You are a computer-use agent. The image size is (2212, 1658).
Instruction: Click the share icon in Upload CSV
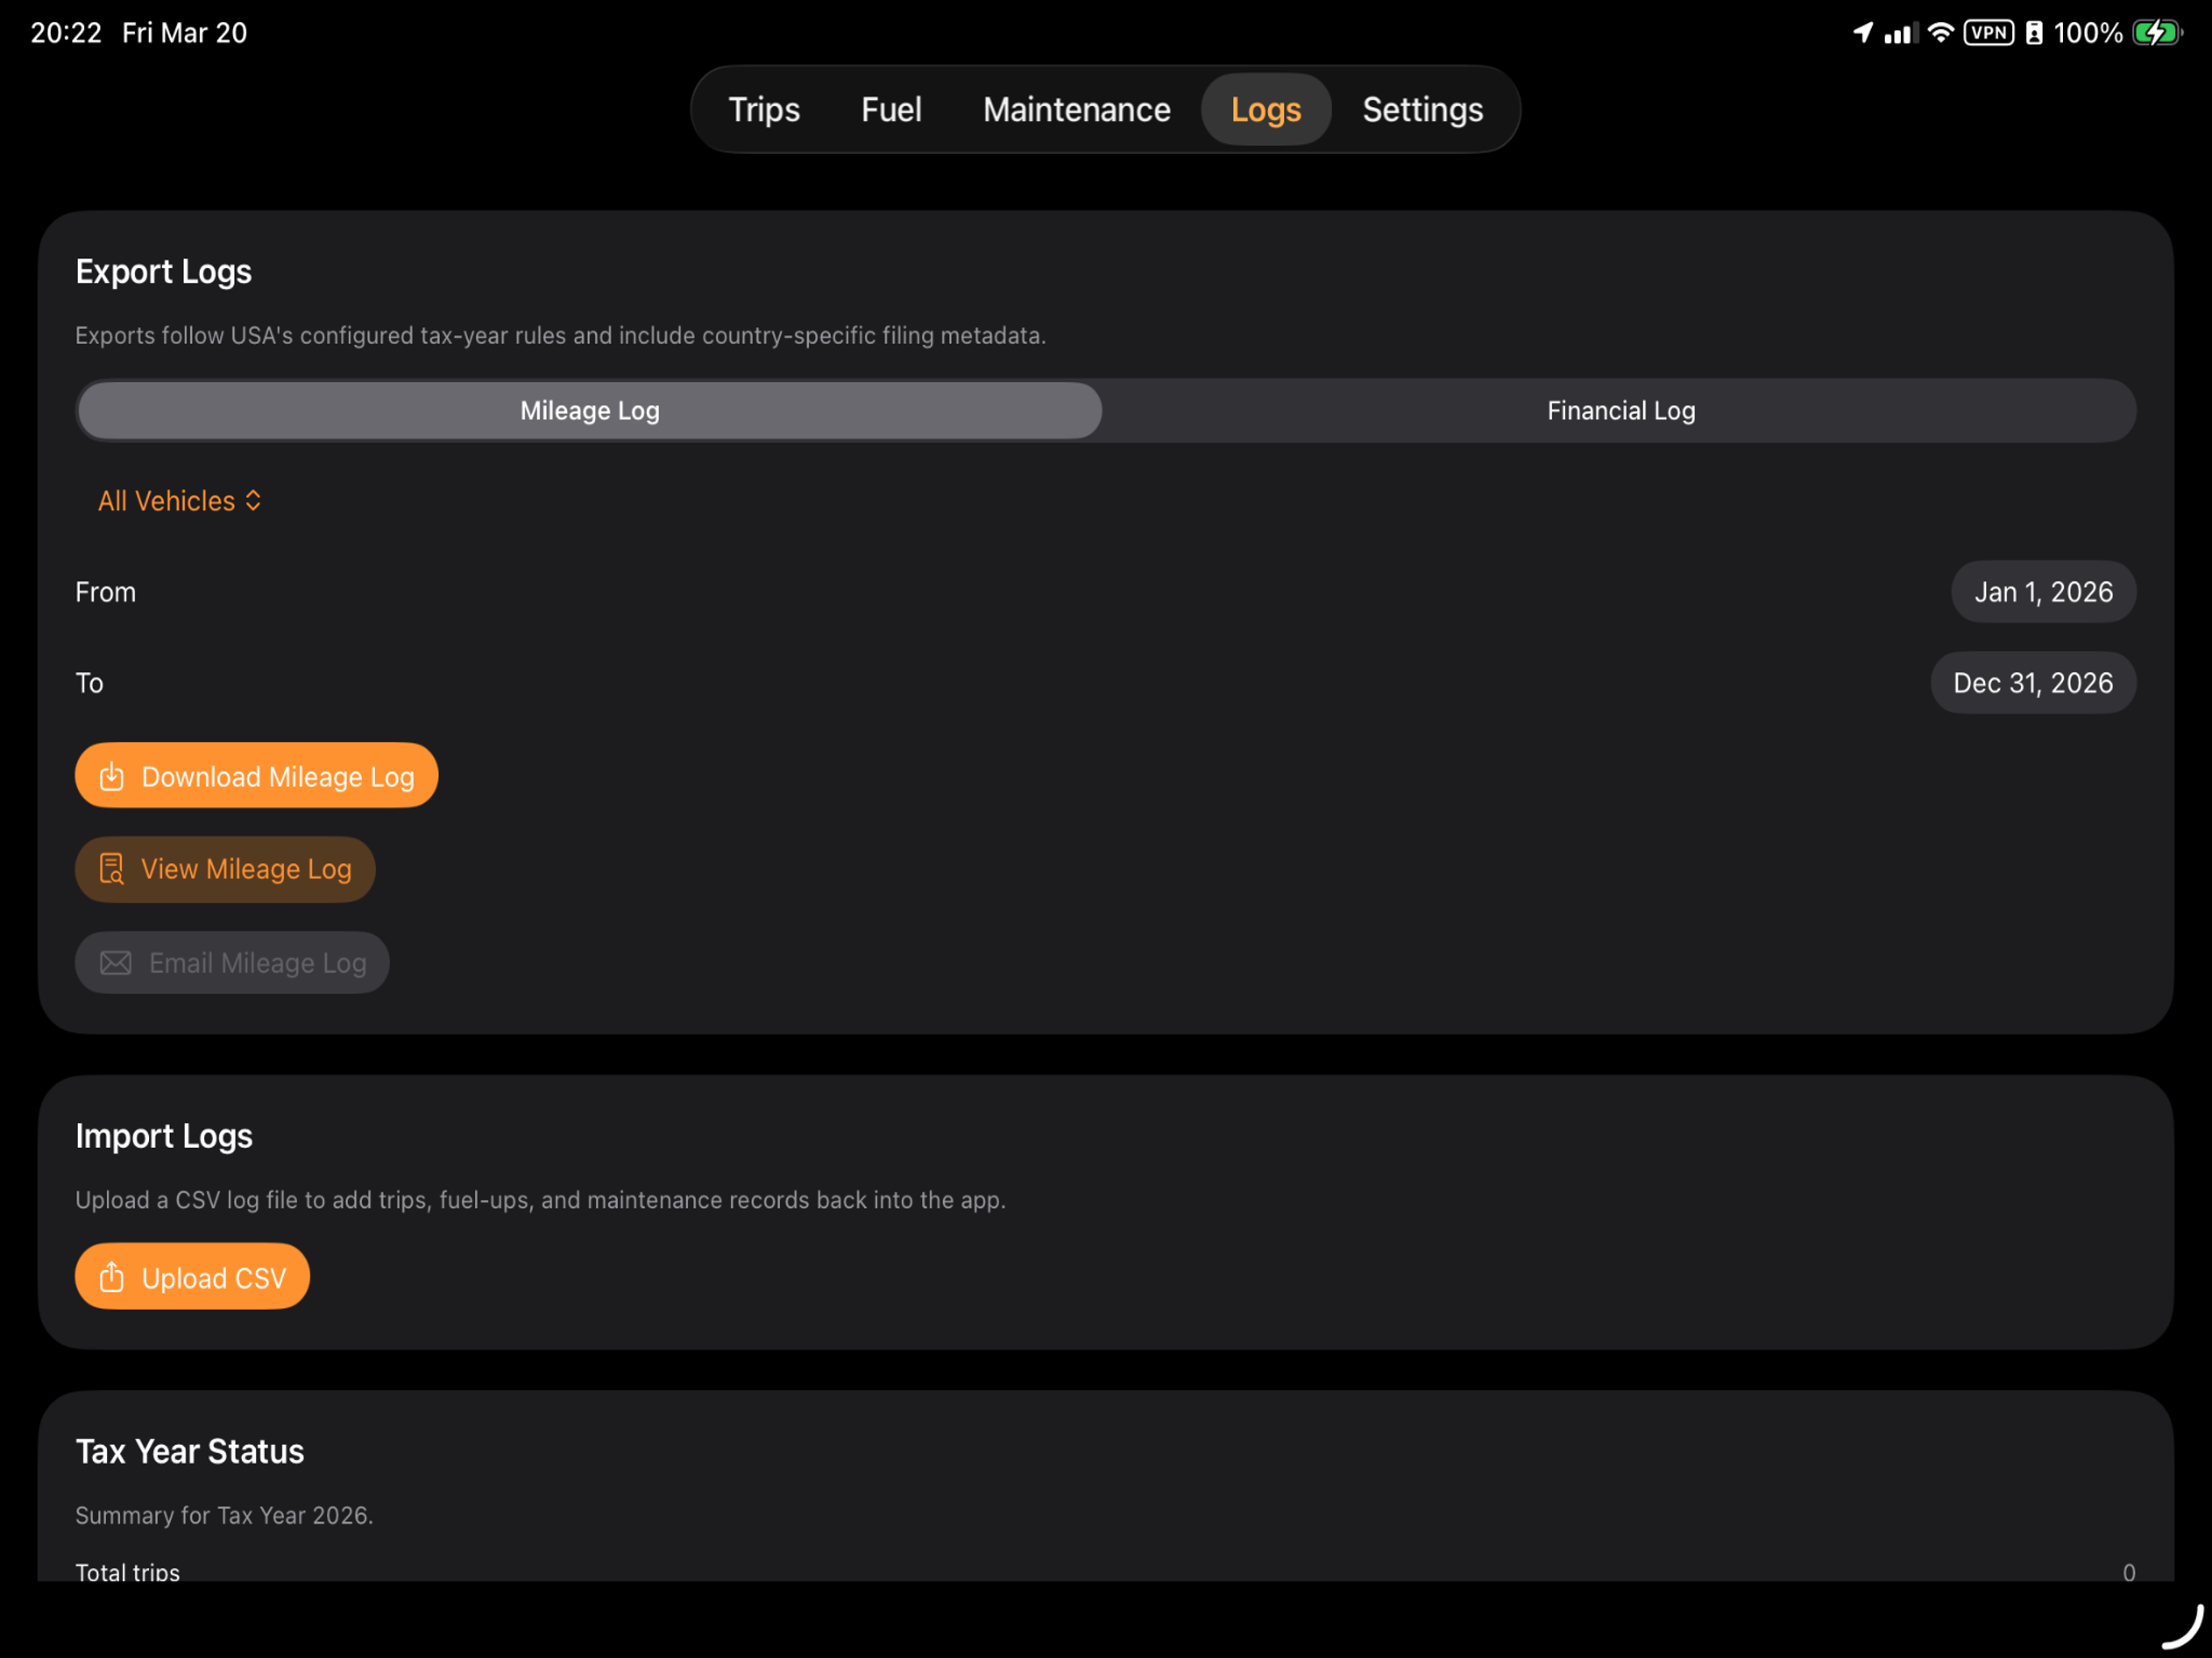tap(112, 1277)
